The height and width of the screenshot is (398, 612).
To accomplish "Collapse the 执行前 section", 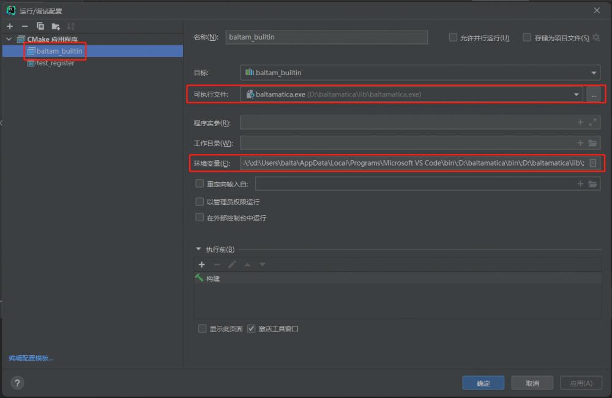I will pyautogui.click(x=198, y=249).
